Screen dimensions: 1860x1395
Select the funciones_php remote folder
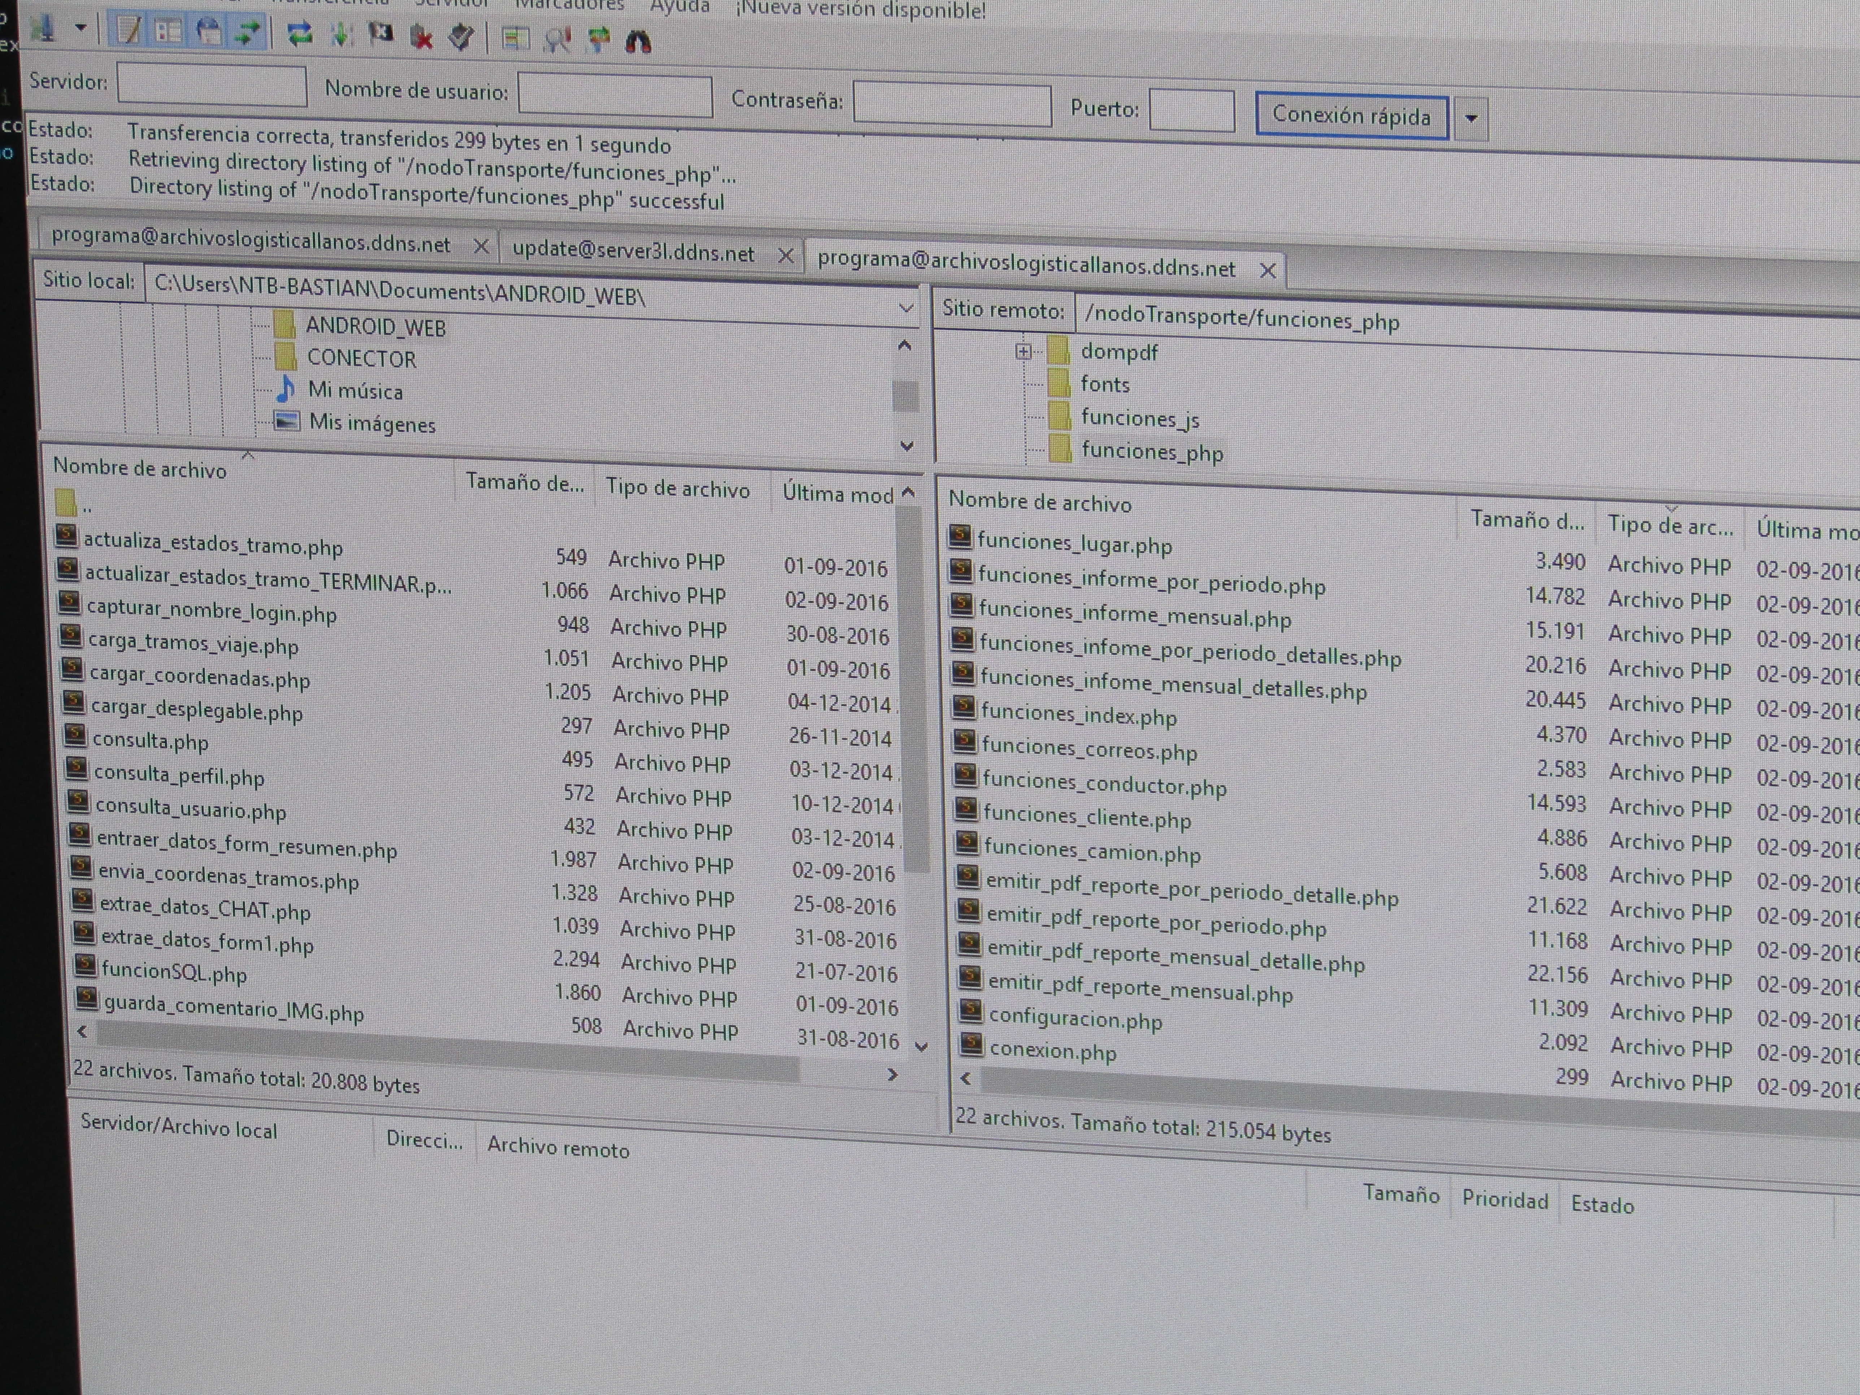click(x=1151, y=452)
